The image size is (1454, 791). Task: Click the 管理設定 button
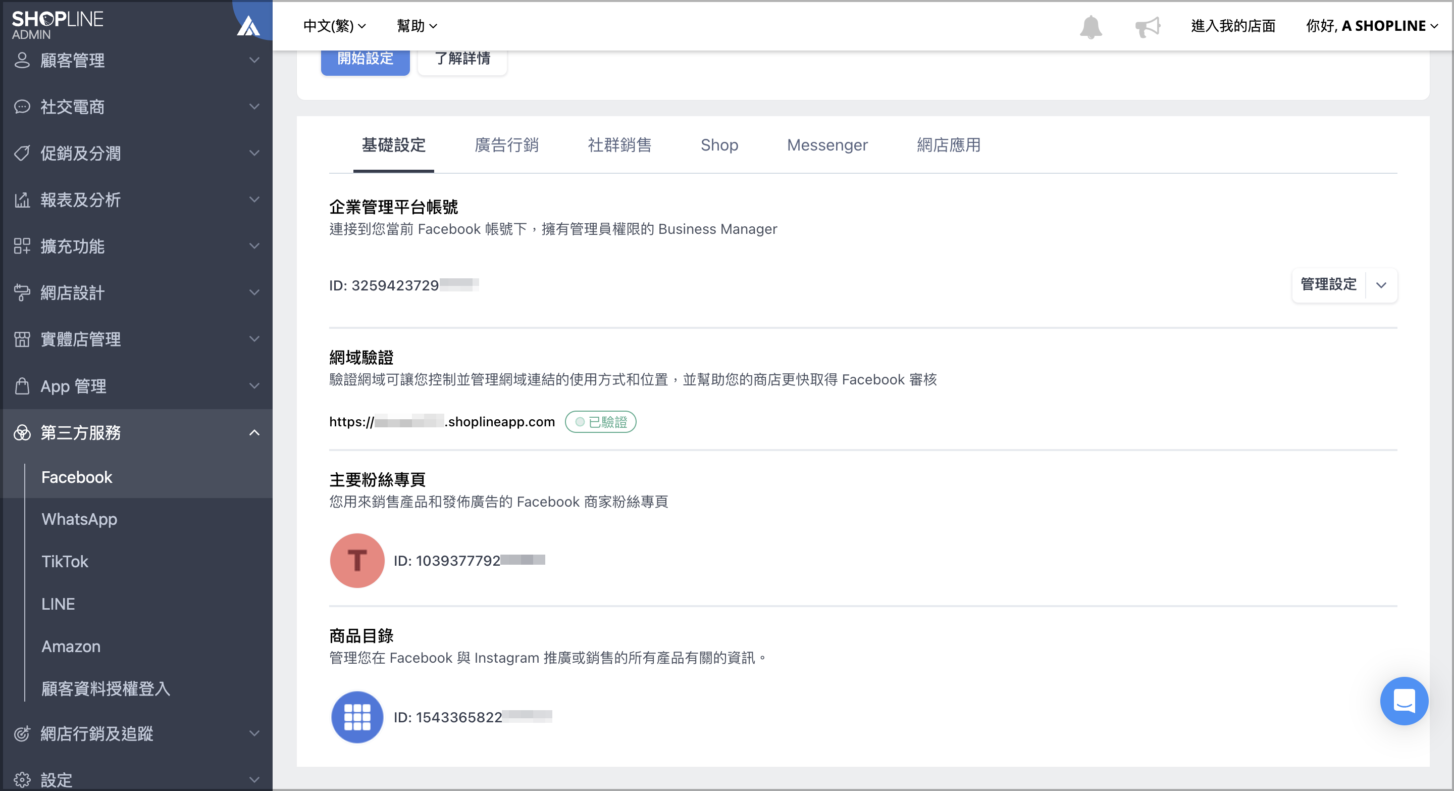1328,285
